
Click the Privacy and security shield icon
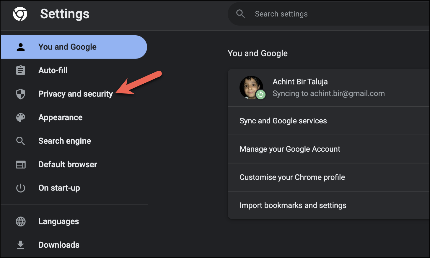coord(21,94)
